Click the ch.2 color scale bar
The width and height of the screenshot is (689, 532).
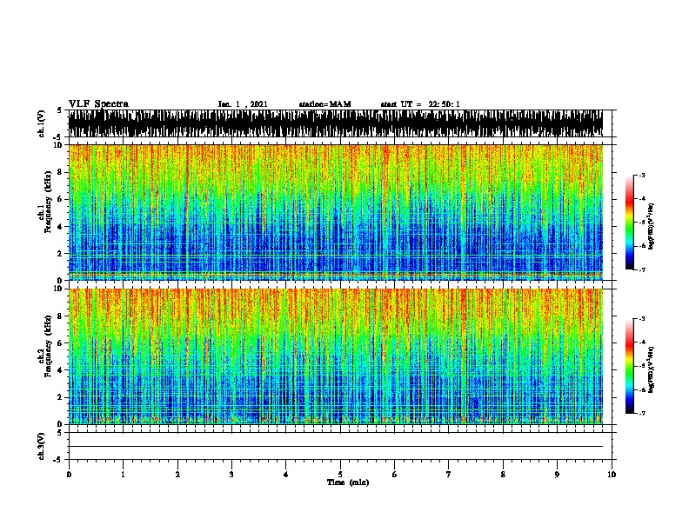coord(630,366)
